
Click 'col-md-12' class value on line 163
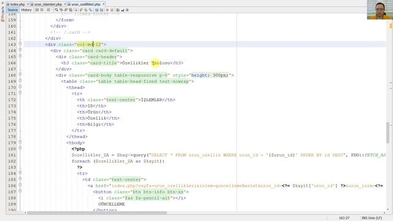(x=89, y=44)
